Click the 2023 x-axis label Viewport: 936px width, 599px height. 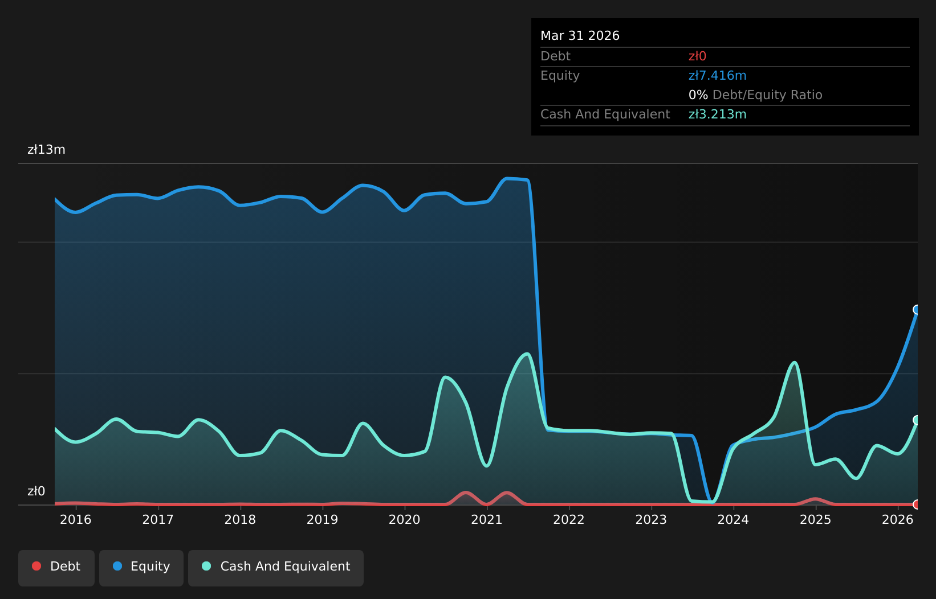[651, 519]
